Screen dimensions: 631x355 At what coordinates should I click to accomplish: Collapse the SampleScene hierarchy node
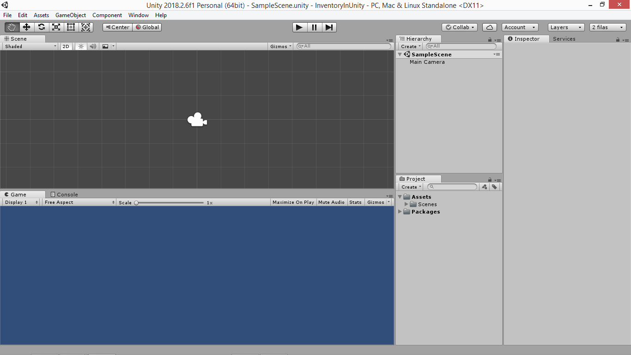click(x=400, y=55)
